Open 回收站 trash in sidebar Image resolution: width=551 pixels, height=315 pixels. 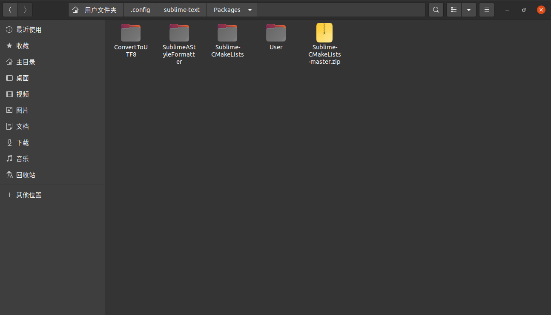[52, 175]
